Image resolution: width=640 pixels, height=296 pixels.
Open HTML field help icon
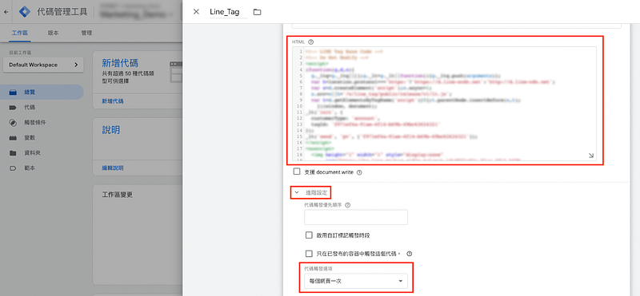[311, 42]
